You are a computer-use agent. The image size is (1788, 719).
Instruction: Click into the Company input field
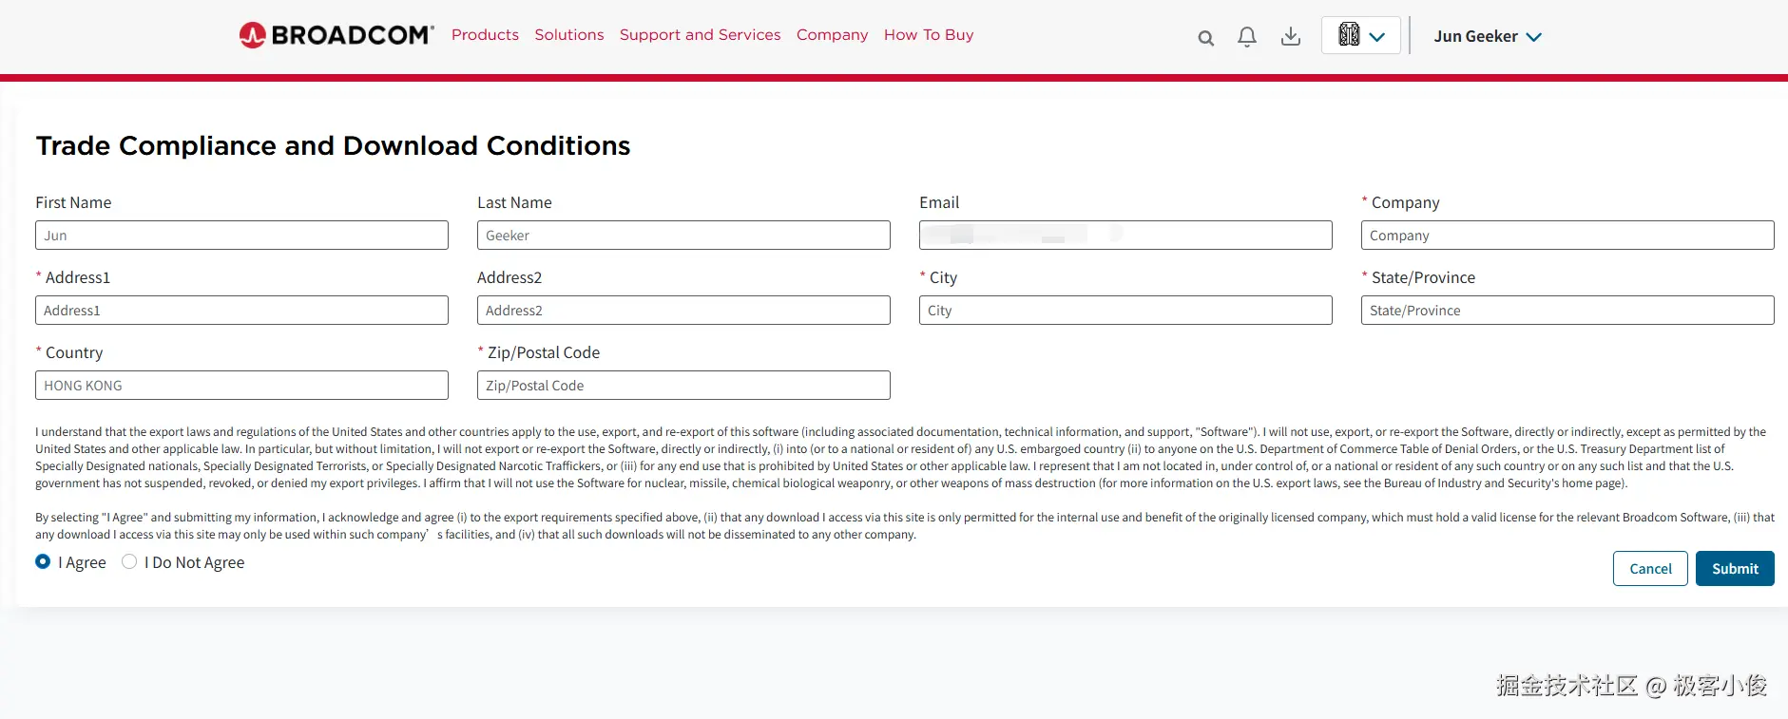tap(1567, 236)
